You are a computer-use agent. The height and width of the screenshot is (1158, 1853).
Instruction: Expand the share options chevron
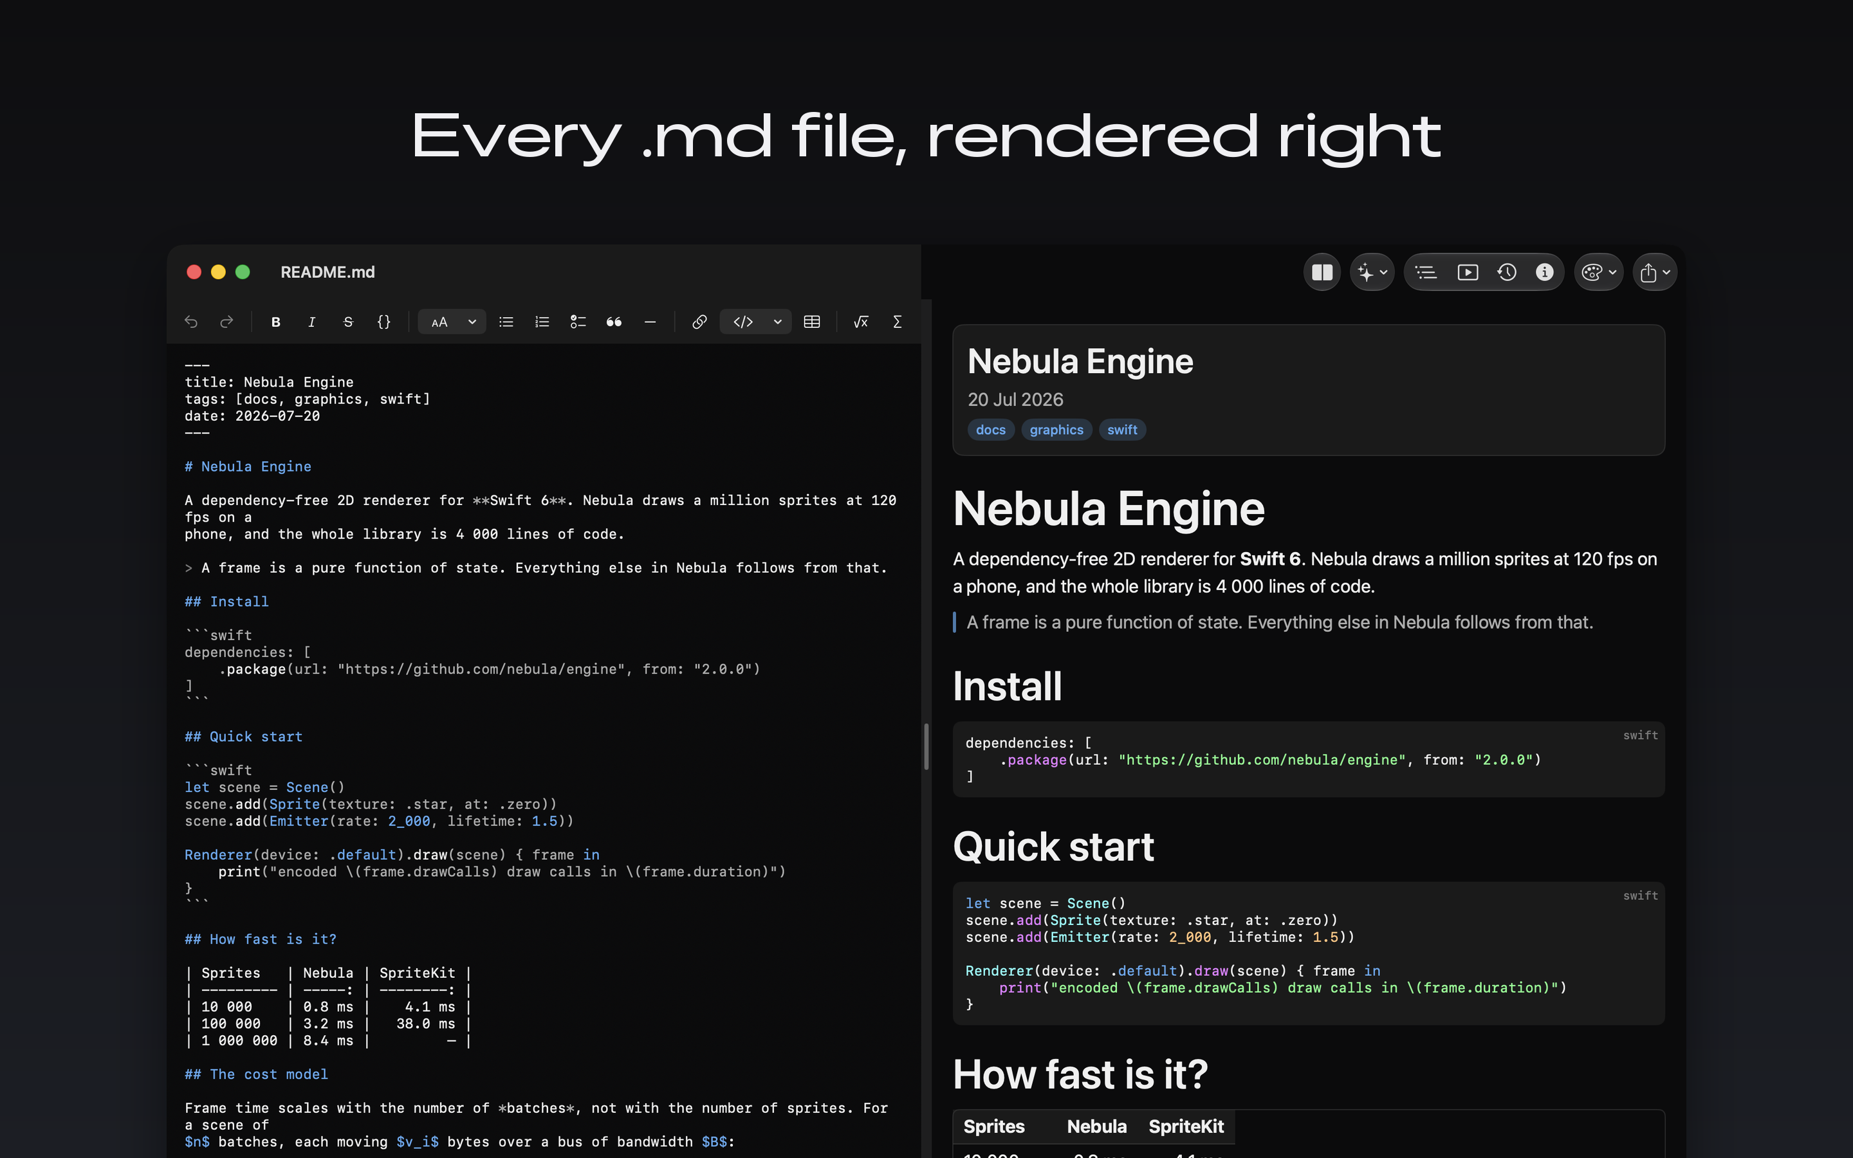pos(1666,272)
